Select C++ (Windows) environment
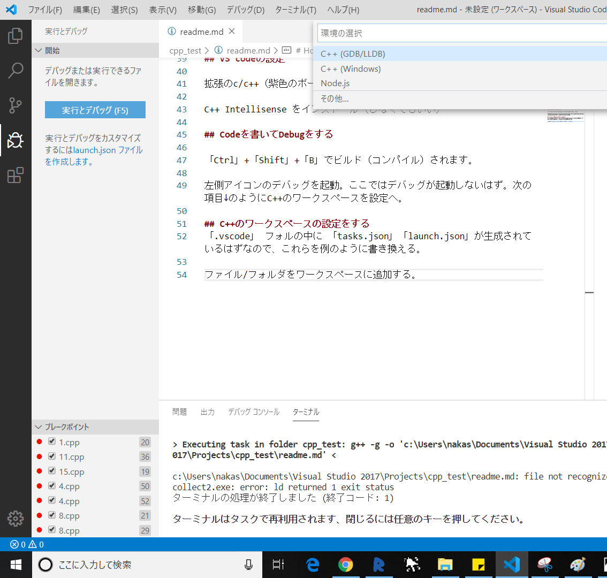The image size is (607, 578). (x=460, y=69)
